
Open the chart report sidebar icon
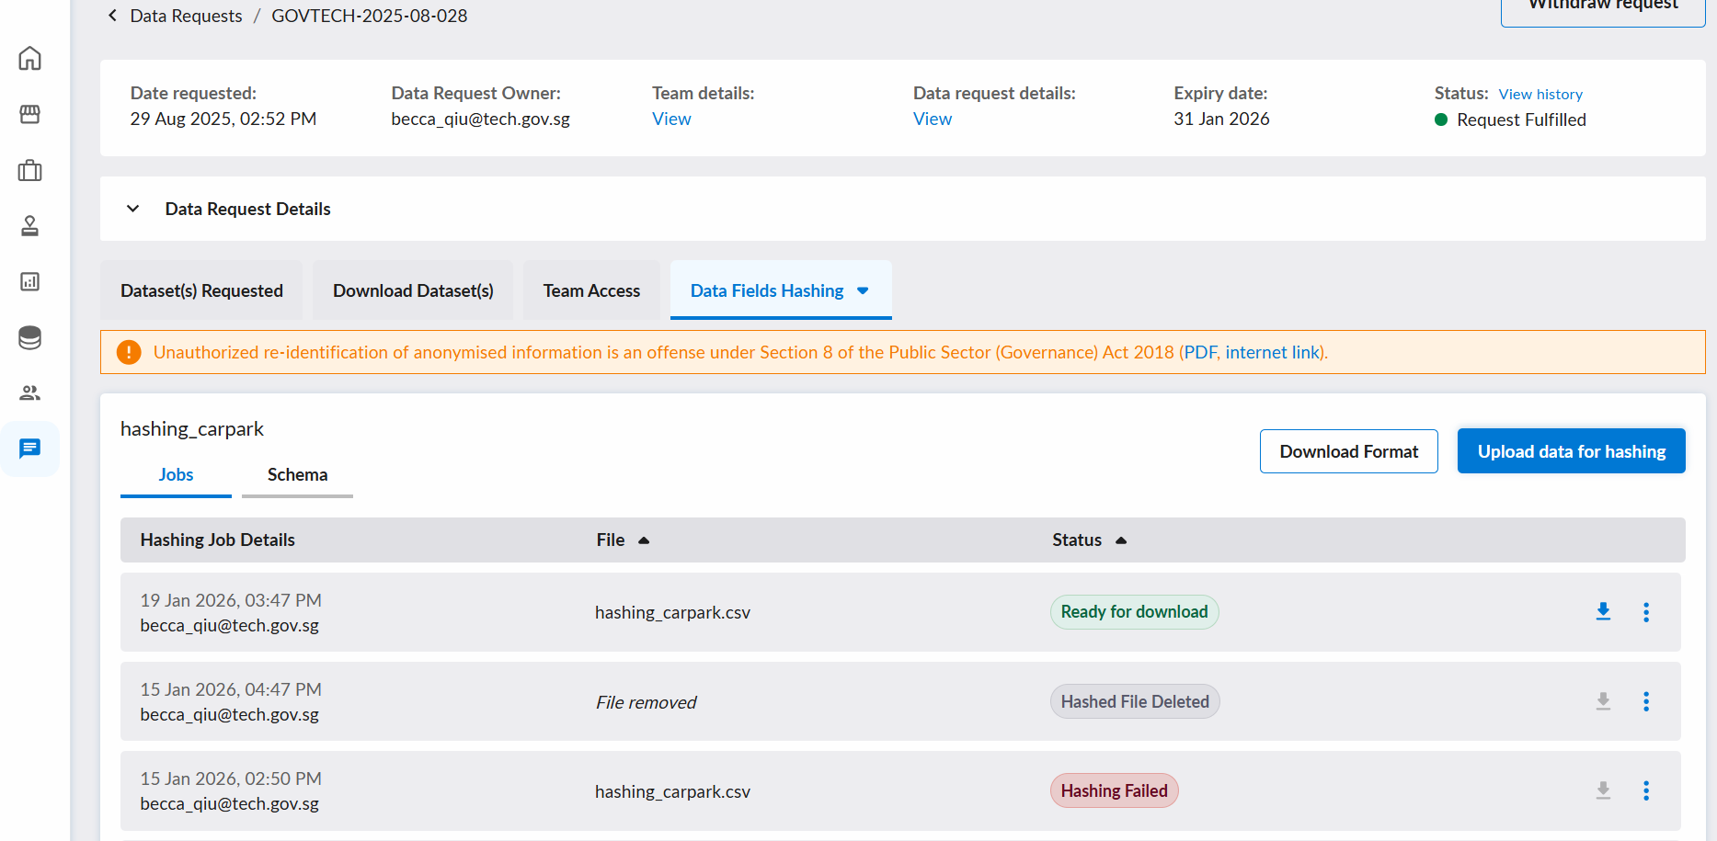point(29,281)
